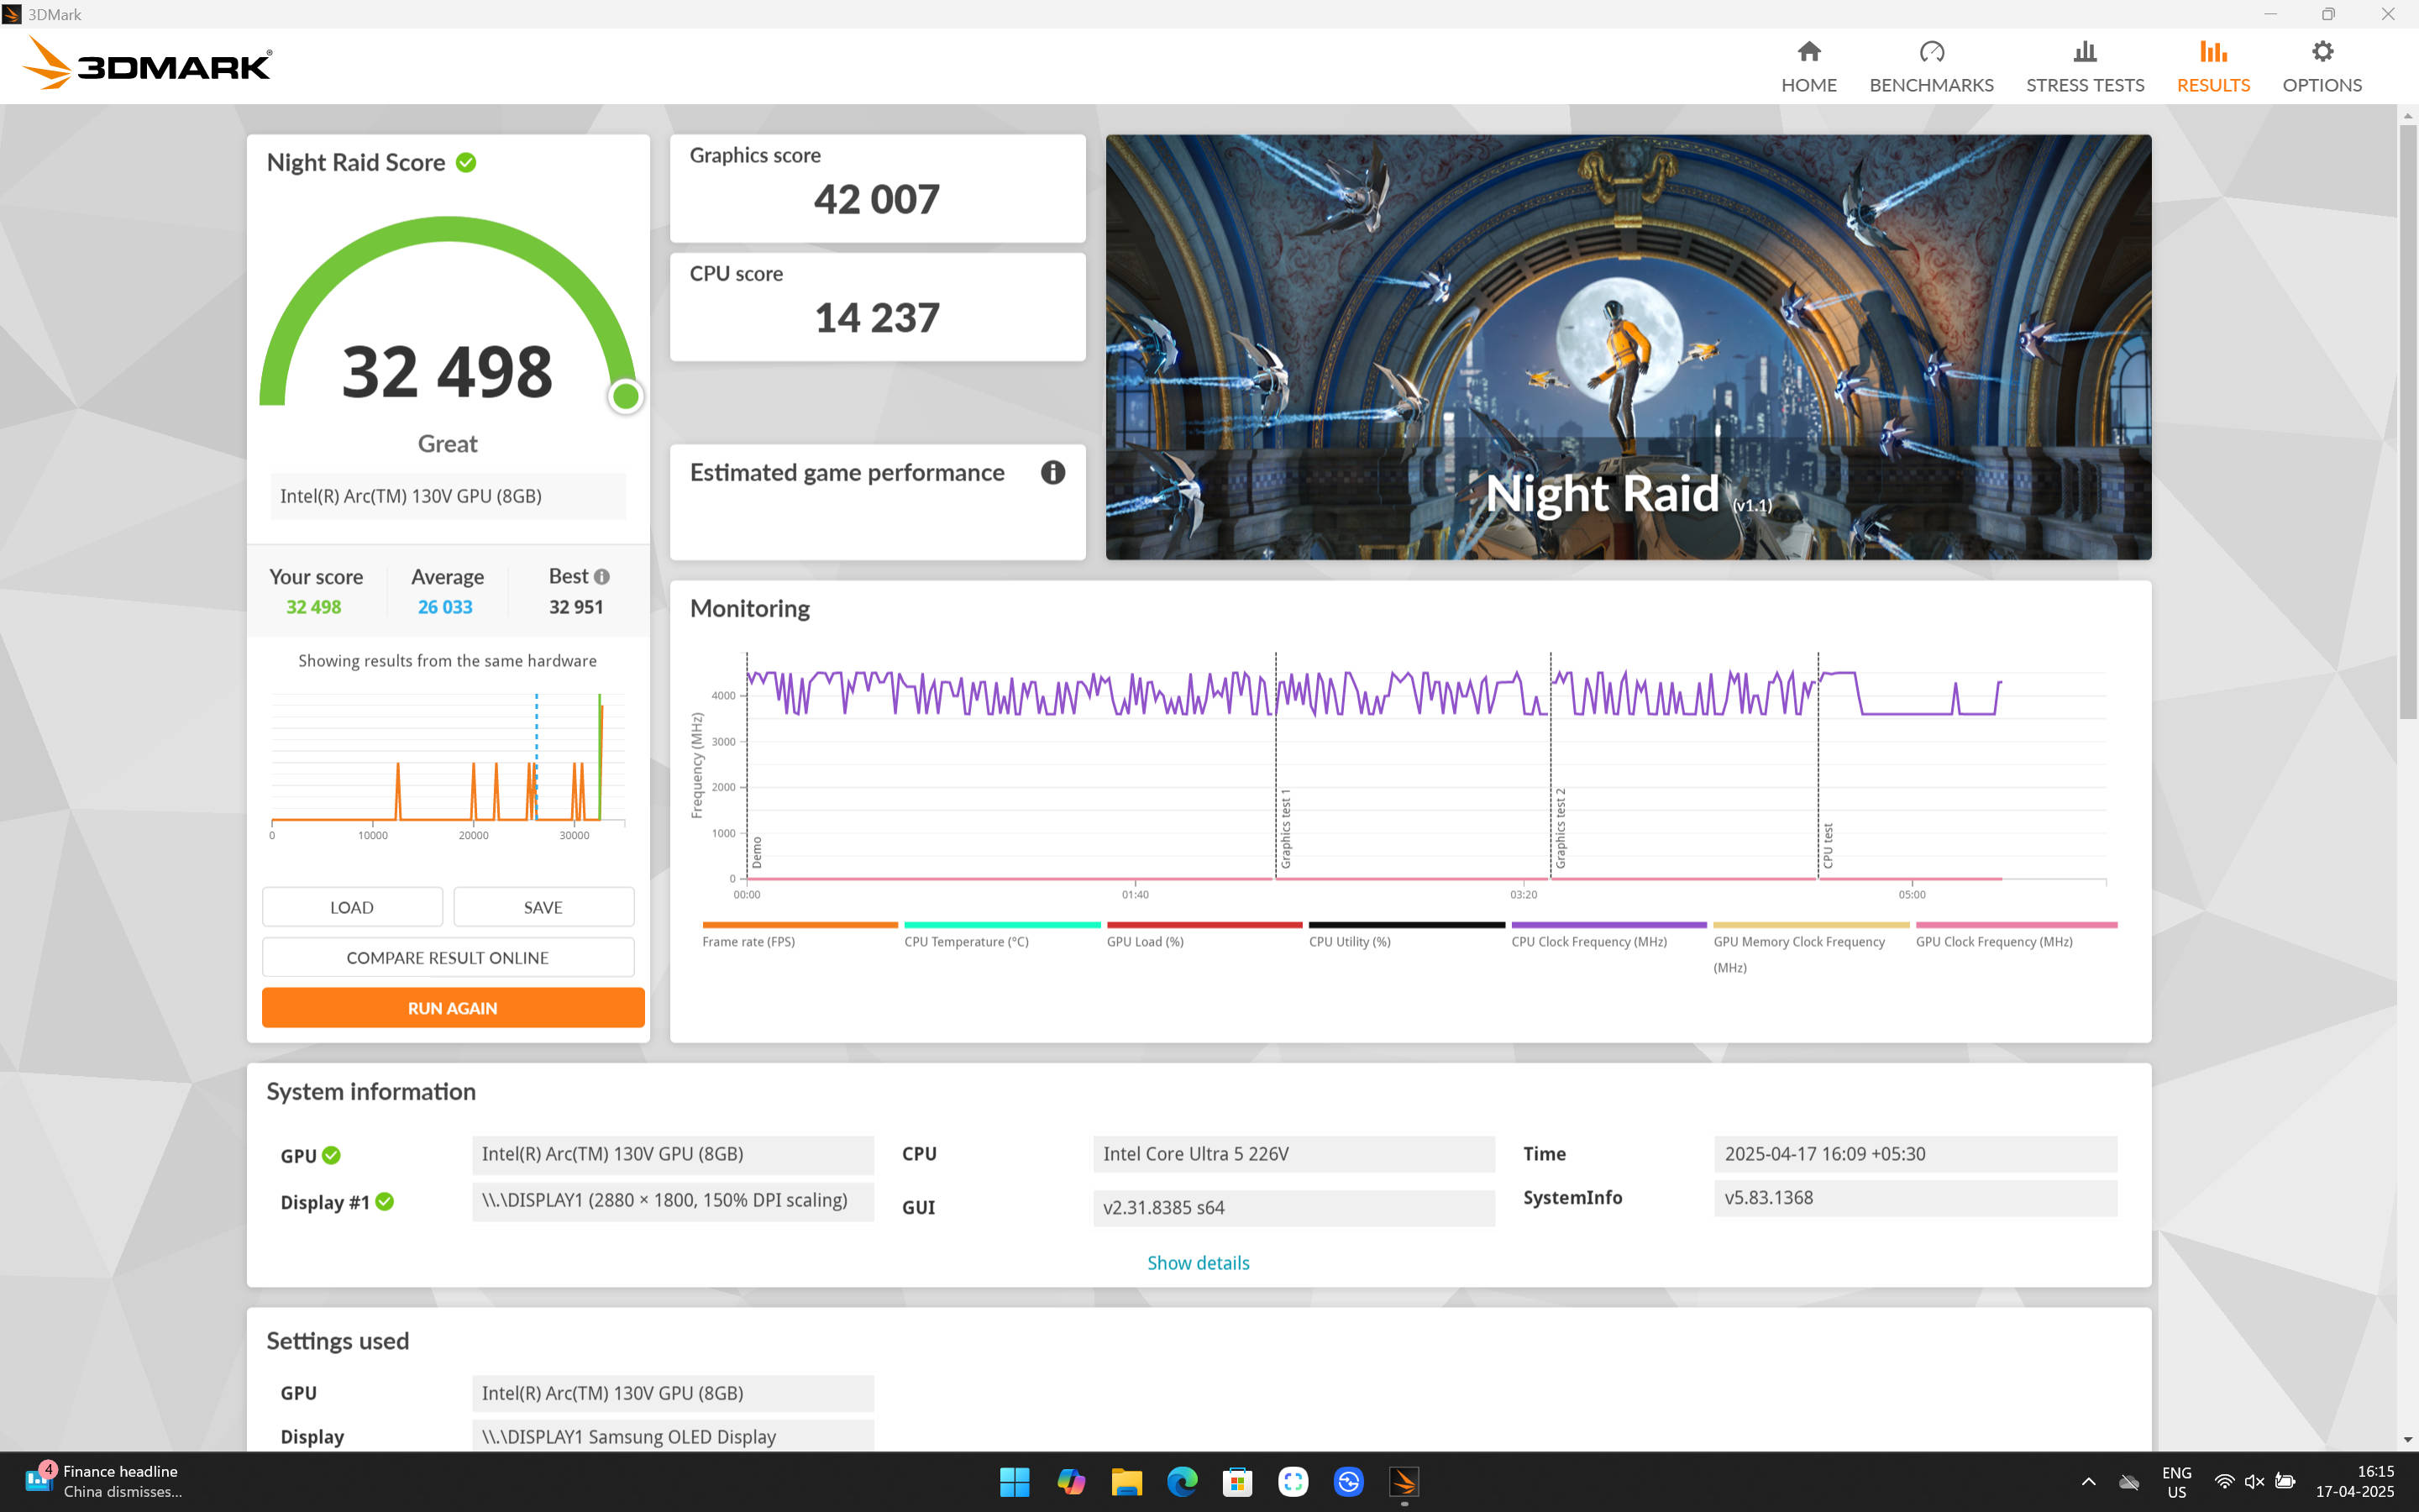
Task: Click the green validation check beside Night Raid Score
Action: [466, 162]
